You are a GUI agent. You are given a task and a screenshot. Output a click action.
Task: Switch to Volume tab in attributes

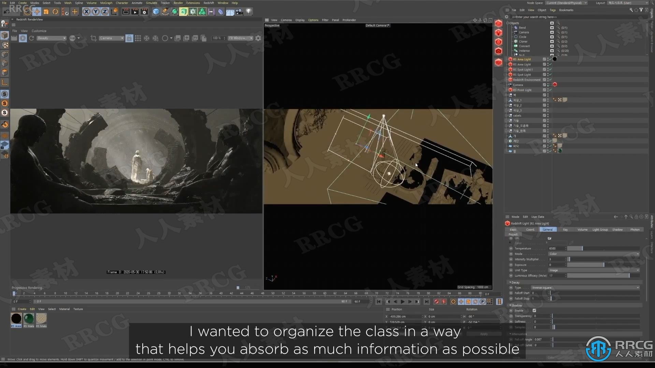pyautogui.click(x=582, y=230)
